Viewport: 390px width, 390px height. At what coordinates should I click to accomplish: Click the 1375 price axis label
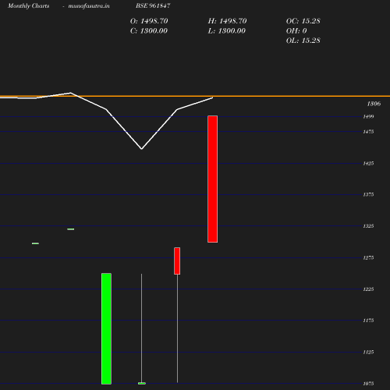tap(368, 194)
